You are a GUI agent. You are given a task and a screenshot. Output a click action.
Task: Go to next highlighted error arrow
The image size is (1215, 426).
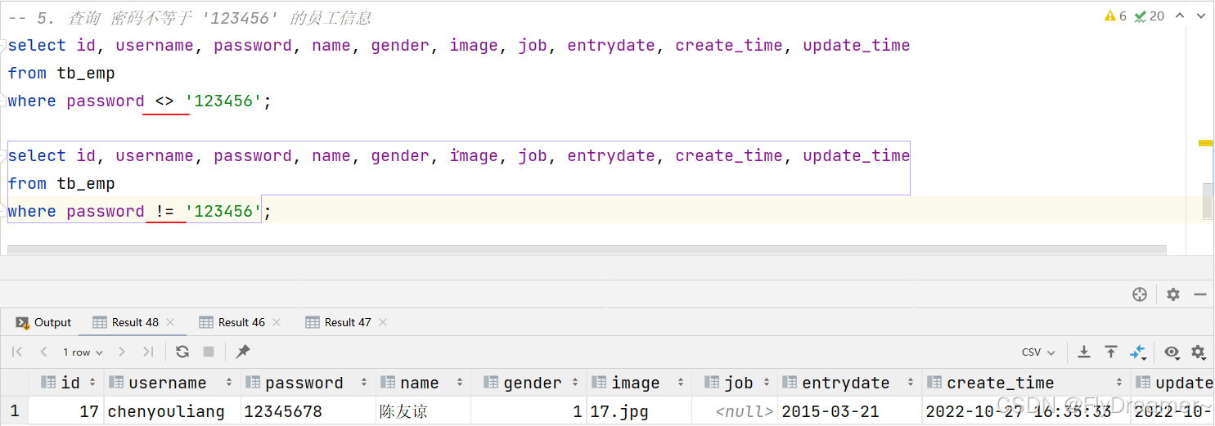(1199, 16)
